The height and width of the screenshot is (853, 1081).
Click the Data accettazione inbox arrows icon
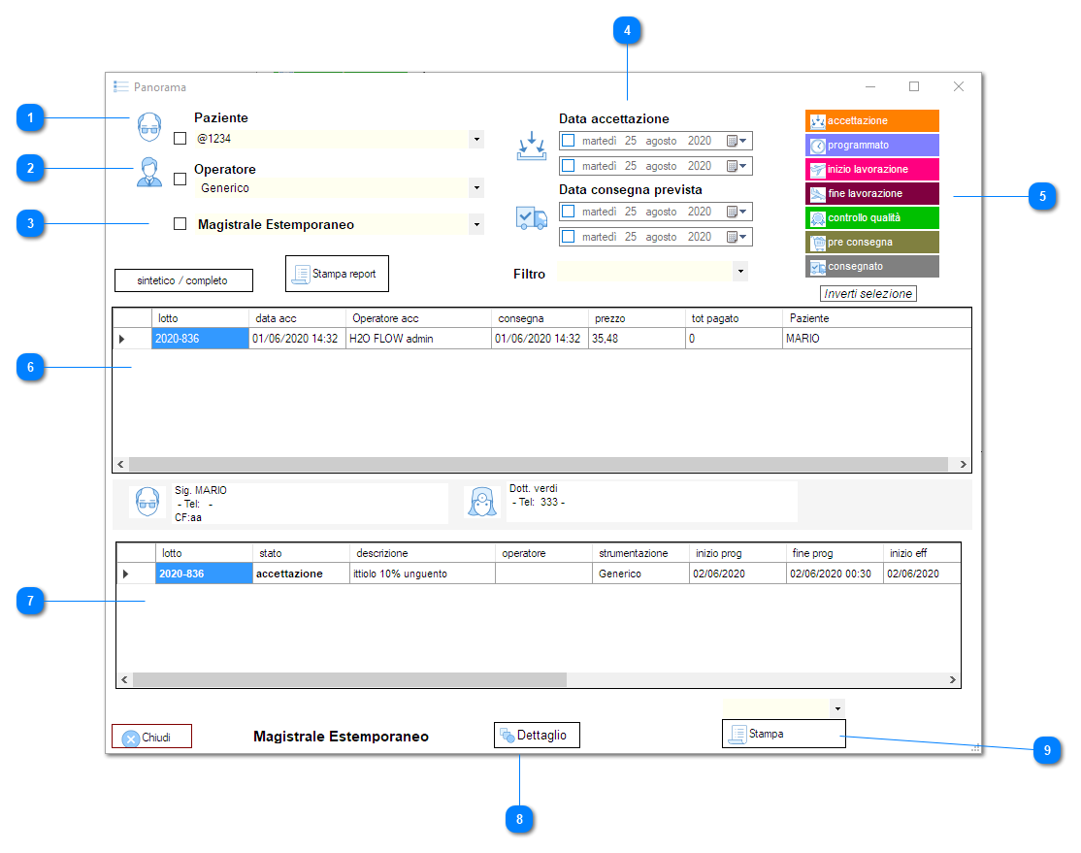tap(532, 147)
